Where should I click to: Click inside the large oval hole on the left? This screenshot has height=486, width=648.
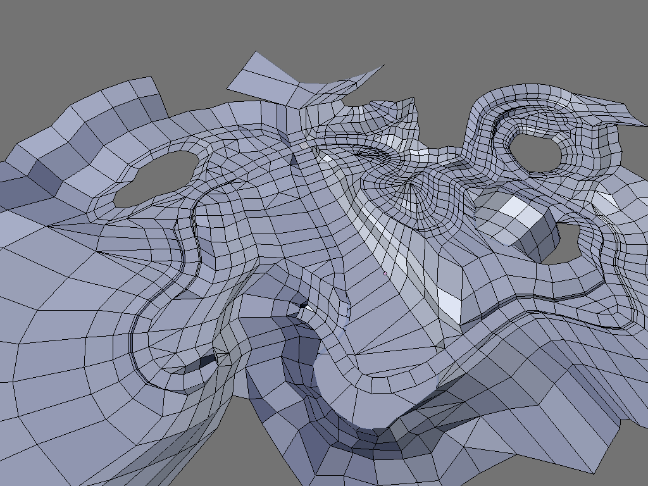(x=156, y=178)
